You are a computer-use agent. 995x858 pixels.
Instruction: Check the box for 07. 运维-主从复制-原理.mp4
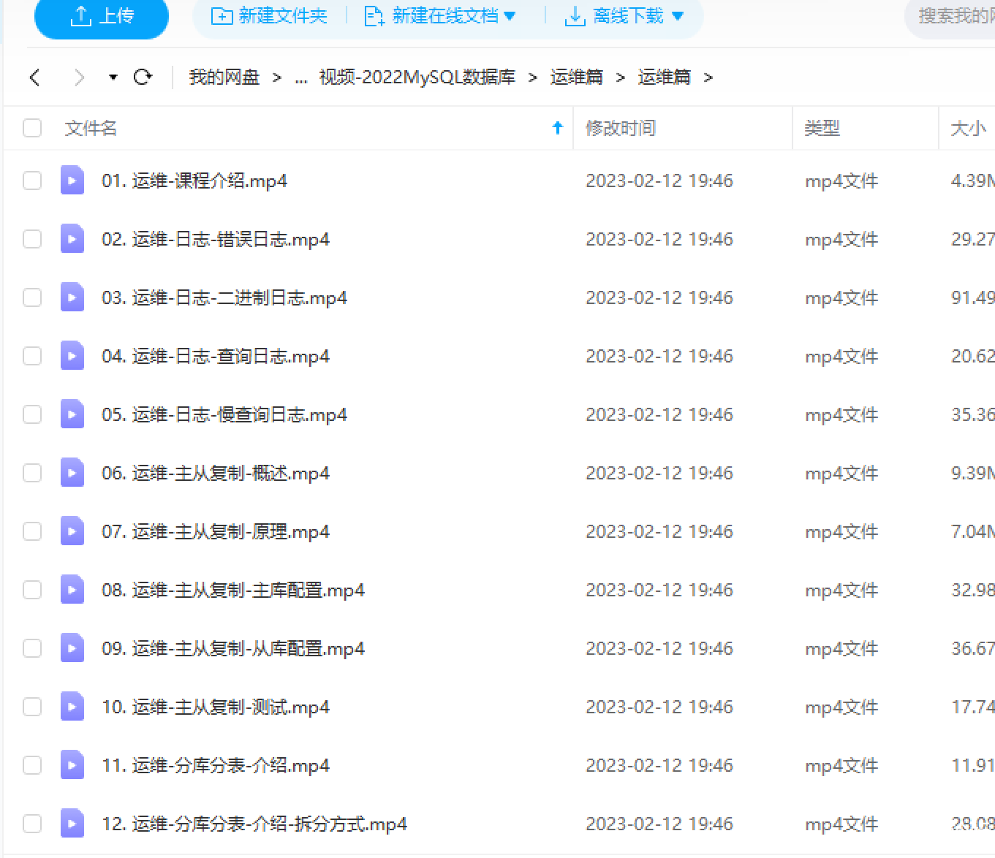coord(32,531)
